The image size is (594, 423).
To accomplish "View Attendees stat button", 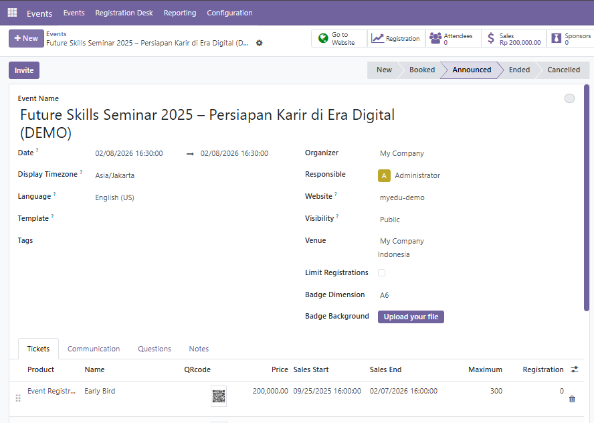I will pos(453,39).
